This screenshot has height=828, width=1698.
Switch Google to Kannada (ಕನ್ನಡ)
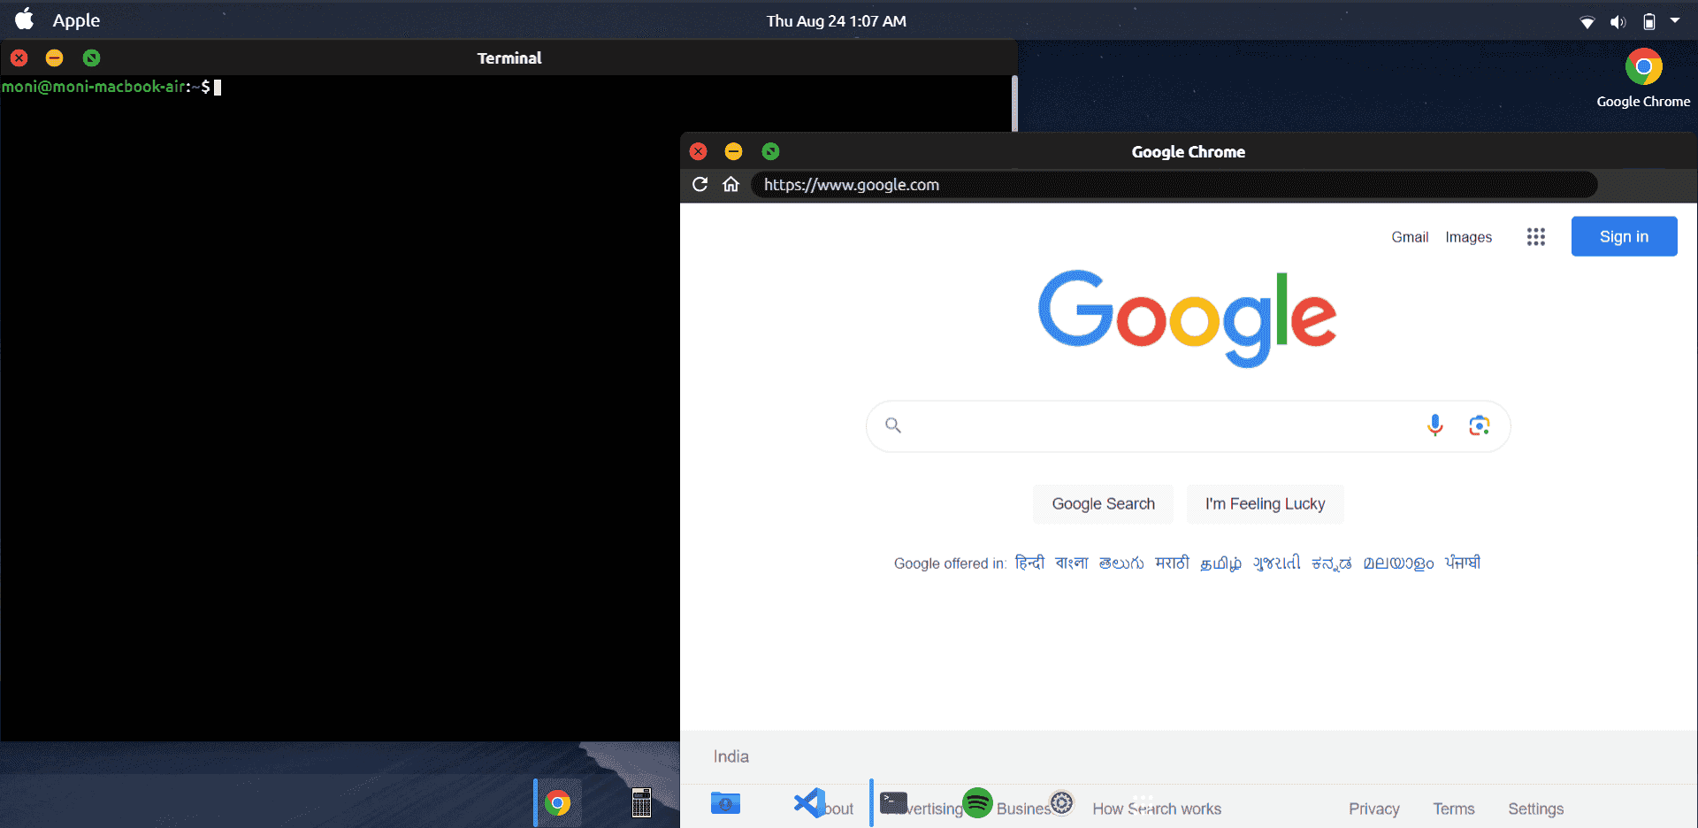(x=1331, y=563)
